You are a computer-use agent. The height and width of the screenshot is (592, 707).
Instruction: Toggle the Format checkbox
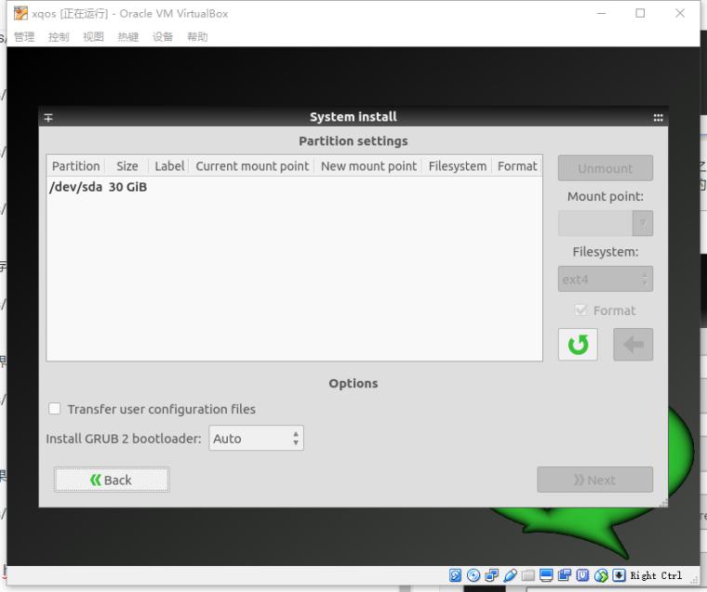tap(580, 310)
